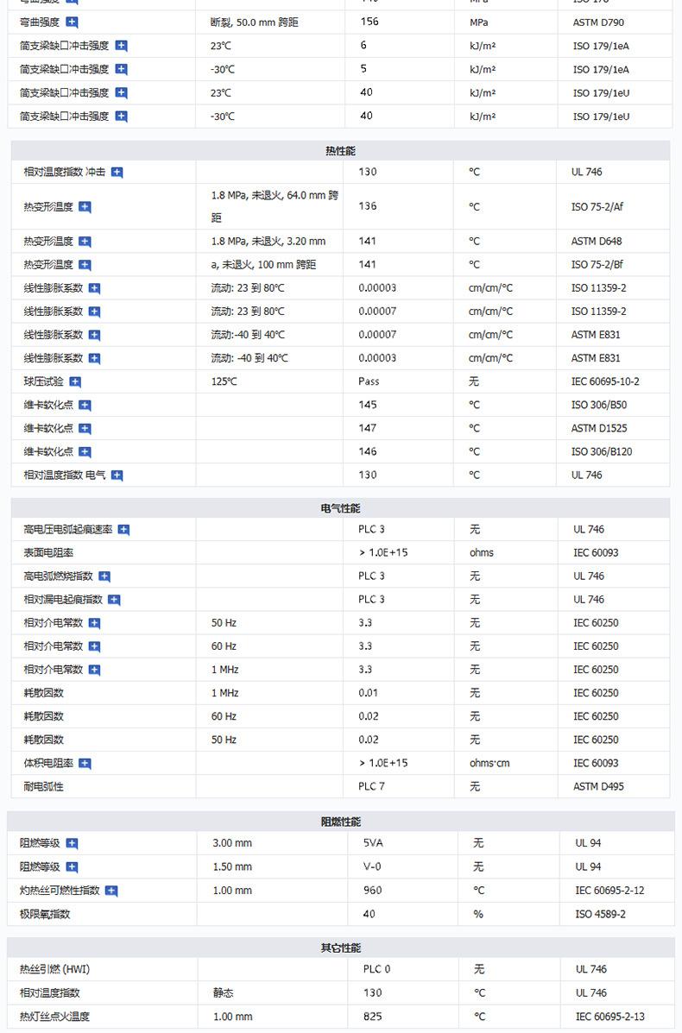Select the 热性能 section header

(x=340, y=151)
